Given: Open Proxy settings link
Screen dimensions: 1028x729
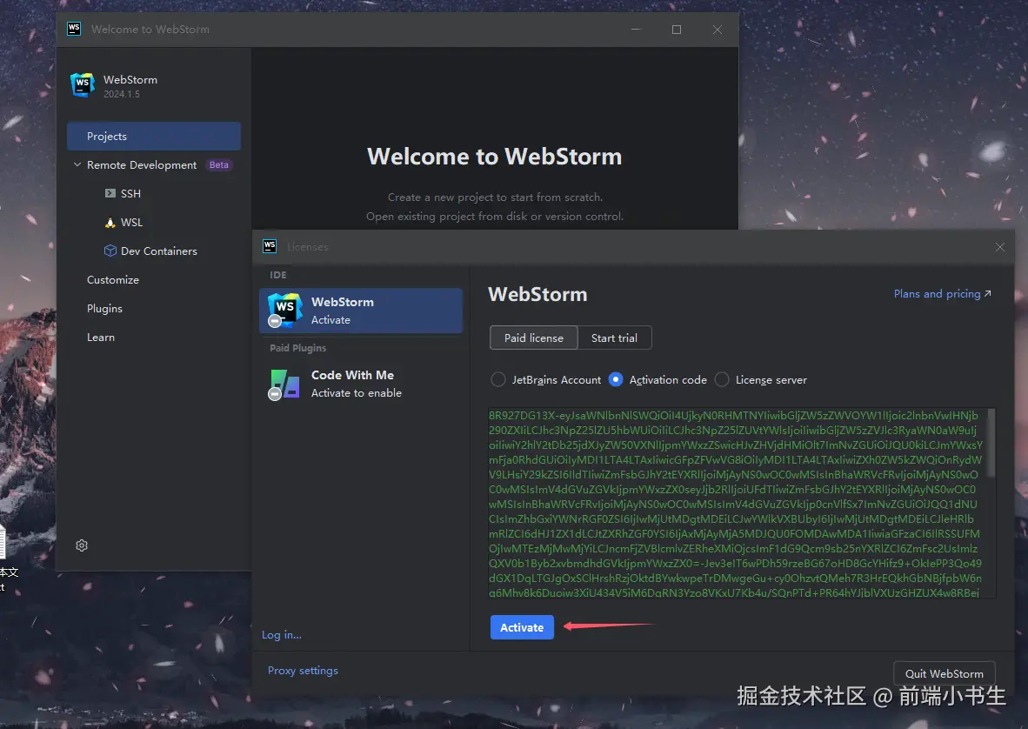Looking at the screenshot, I should [303, 670].
